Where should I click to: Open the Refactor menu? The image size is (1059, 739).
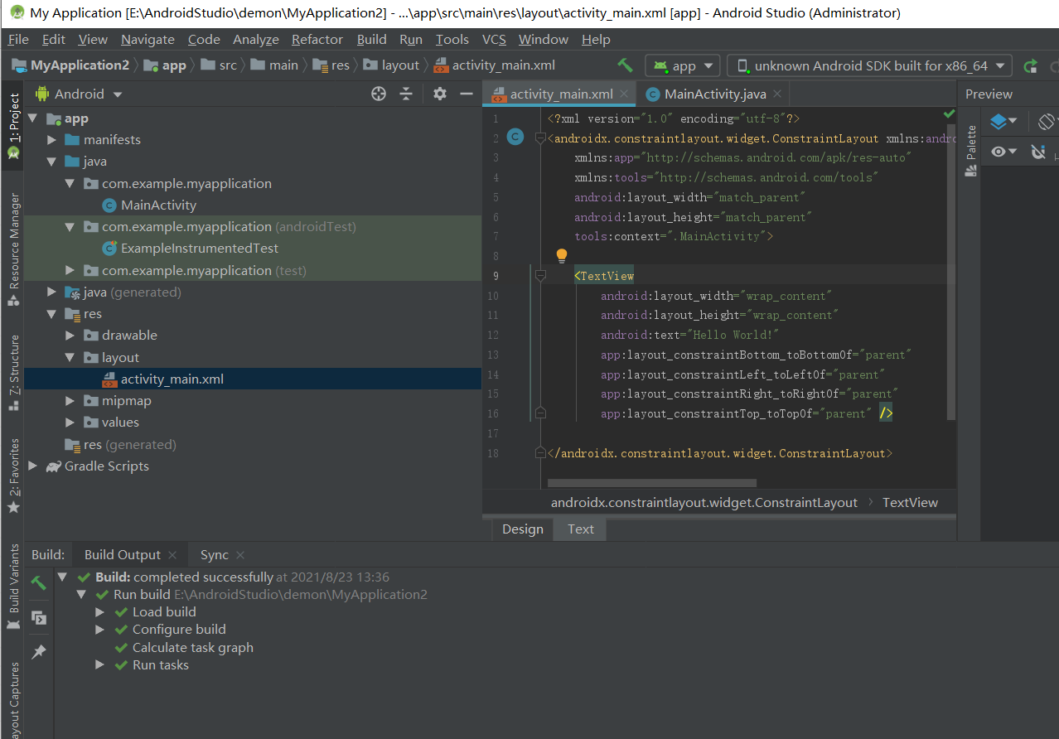coord(317,40)
